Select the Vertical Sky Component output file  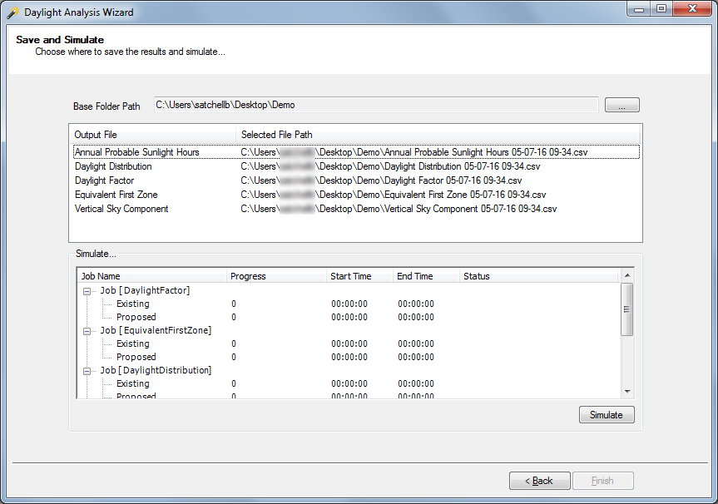(121, 209)
